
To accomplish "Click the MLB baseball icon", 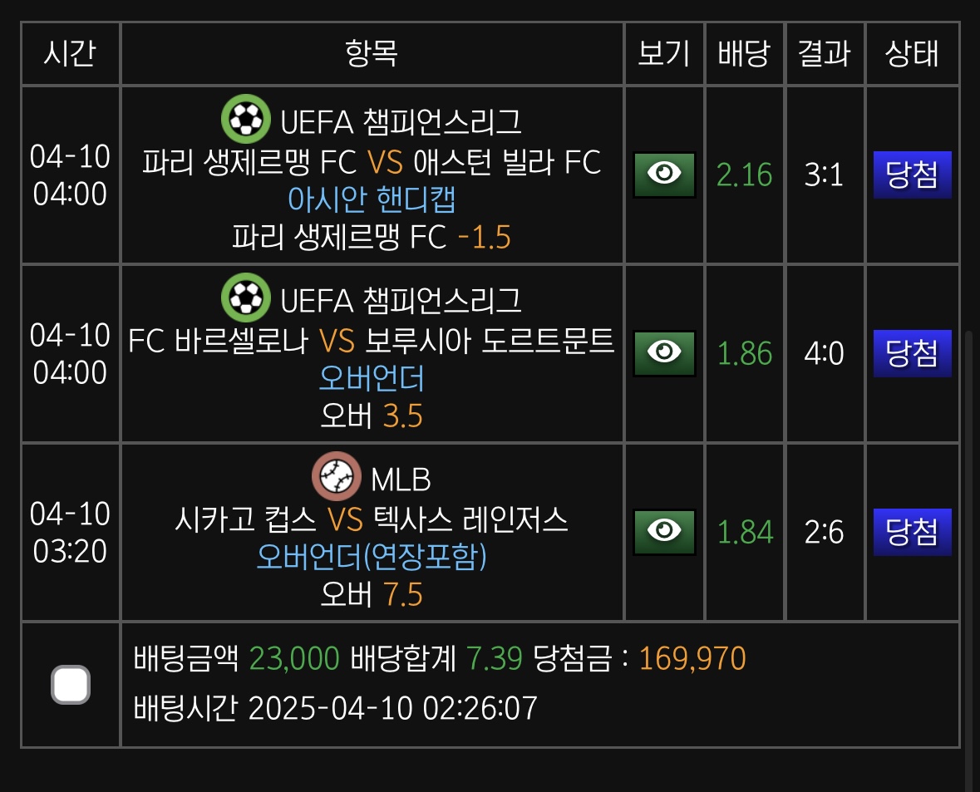I will click(336, 477).
